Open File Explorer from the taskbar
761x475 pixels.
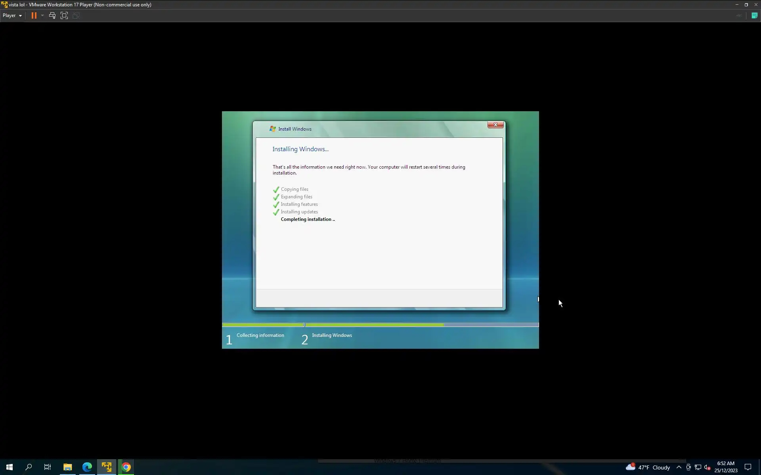point(67,467)
